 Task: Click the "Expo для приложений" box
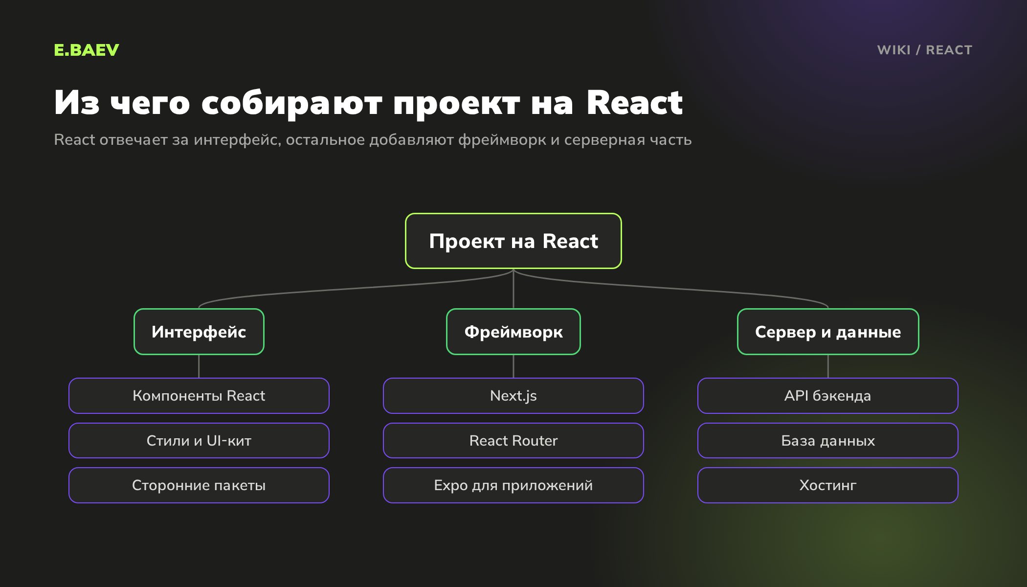[513, 485]
